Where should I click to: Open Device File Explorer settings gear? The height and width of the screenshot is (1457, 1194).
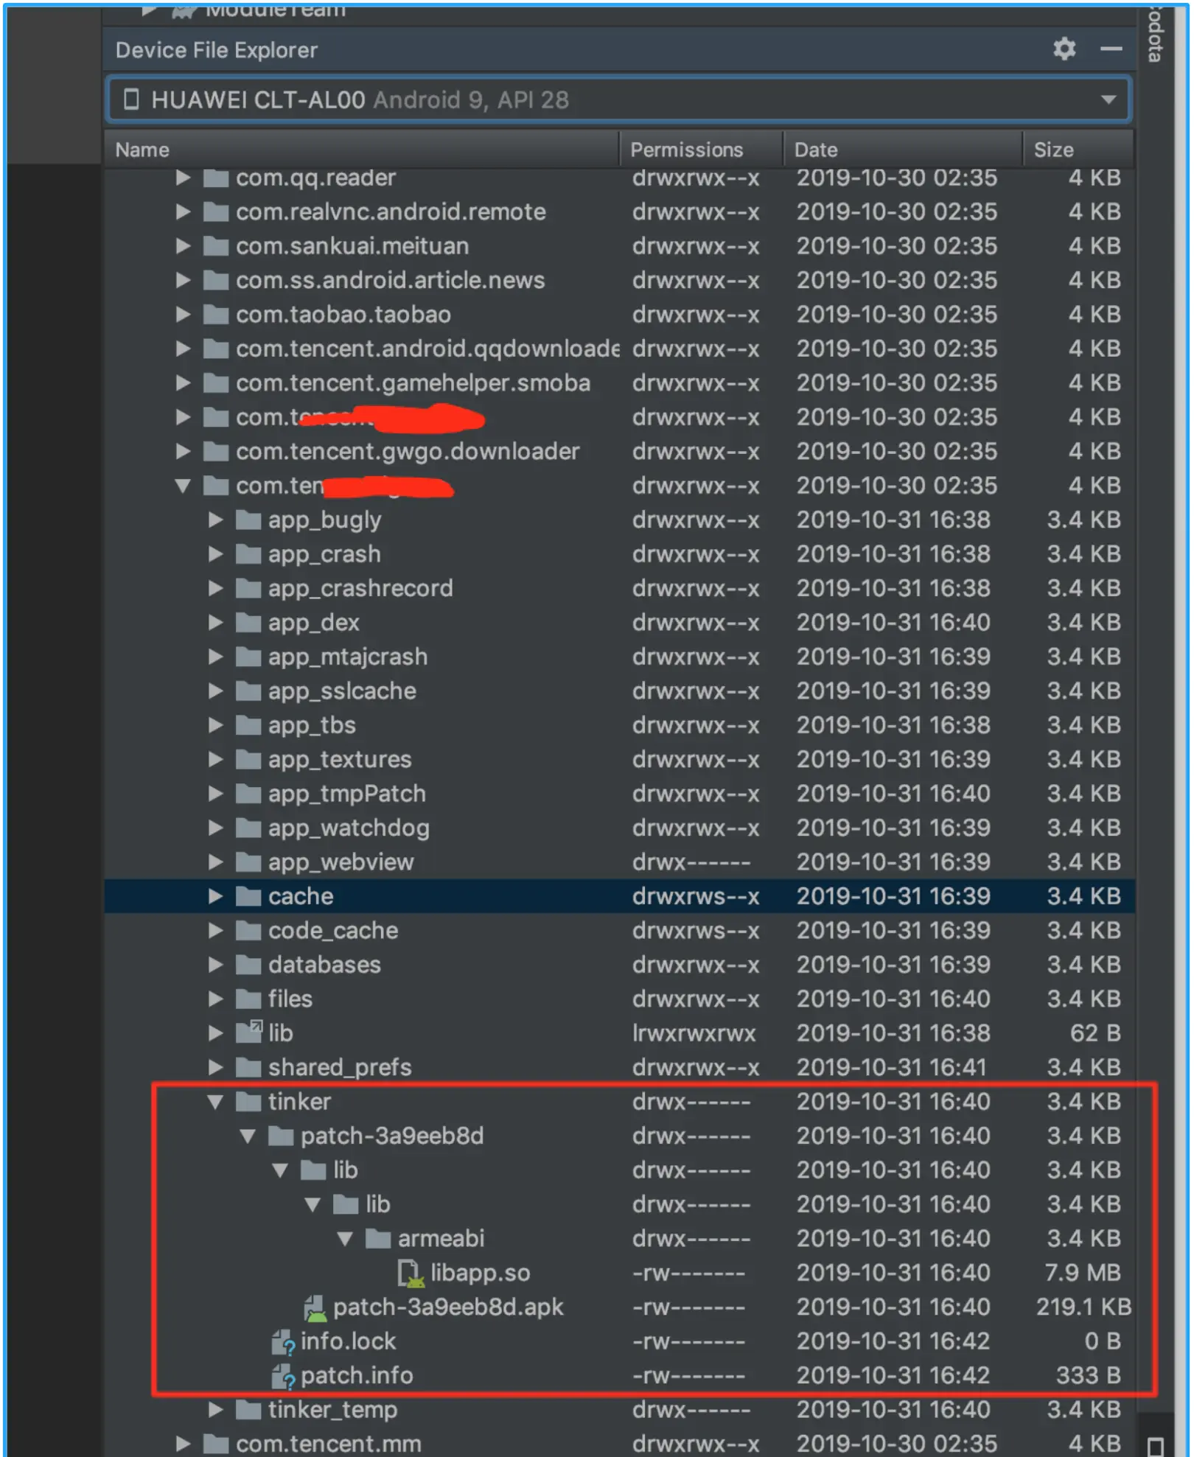point(1064,49)
